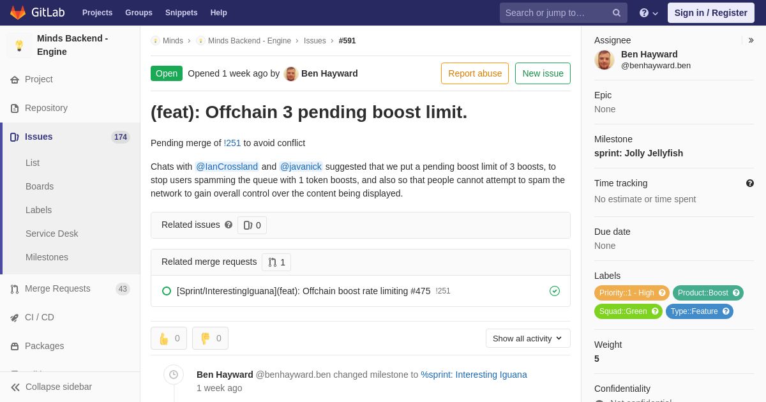
Task: Click the Related issues help icon
Action: click(x=229, y=225)
